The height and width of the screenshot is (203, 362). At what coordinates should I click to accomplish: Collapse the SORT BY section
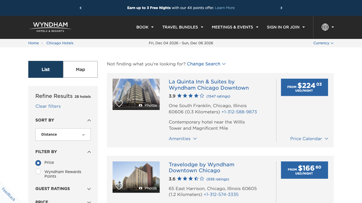89,120
